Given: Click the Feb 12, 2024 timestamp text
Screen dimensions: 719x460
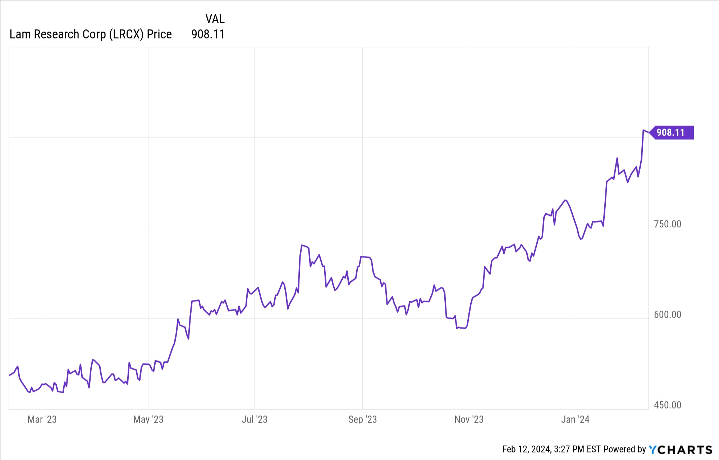Looking at the screenshot, I should tap(551, 449).
